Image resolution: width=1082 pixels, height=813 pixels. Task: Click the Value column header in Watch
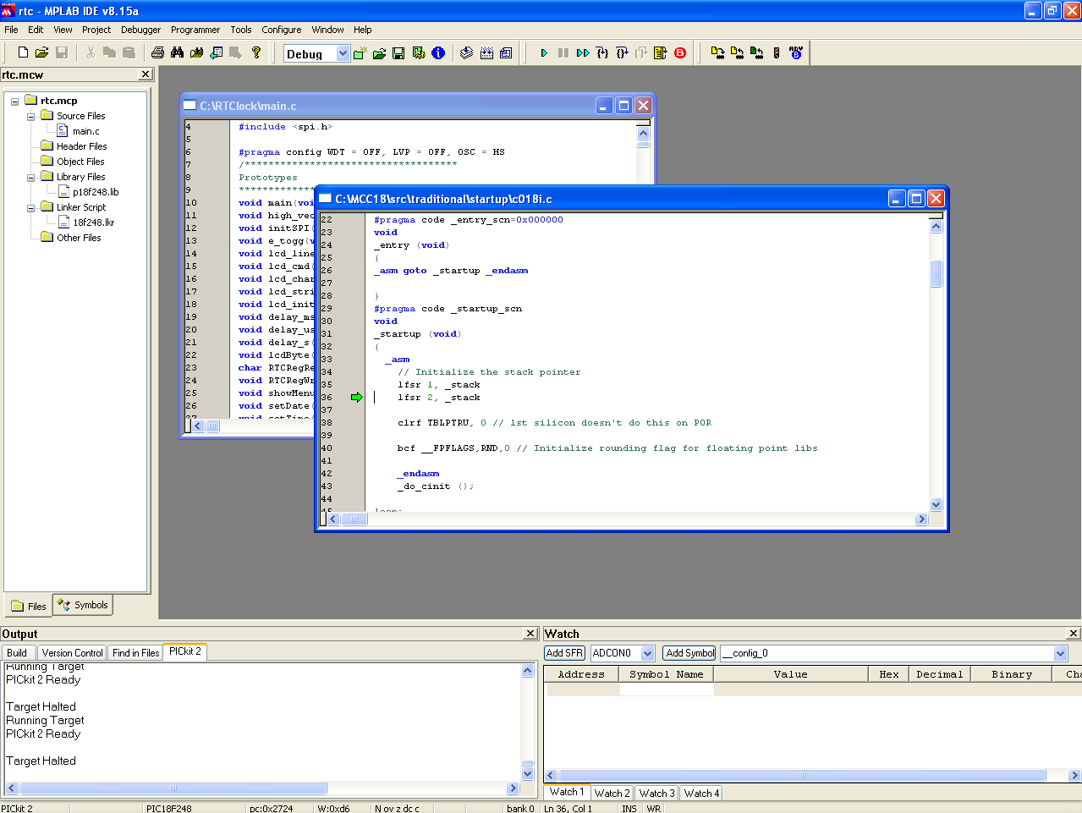[791, 674]
